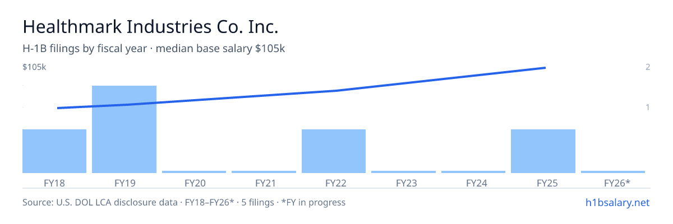Viewport: 673px width, 224px height.
Task: Click the small FY20 bar
Action: point(194,172)
